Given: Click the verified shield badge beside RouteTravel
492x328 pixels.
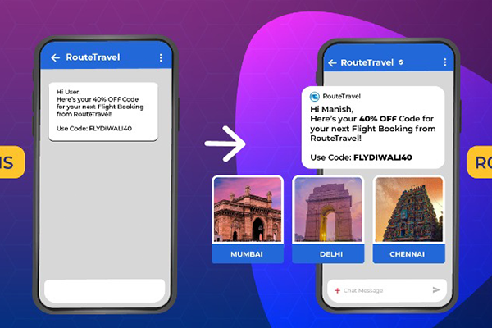Looking at the screenshot, I should (401, 62).
